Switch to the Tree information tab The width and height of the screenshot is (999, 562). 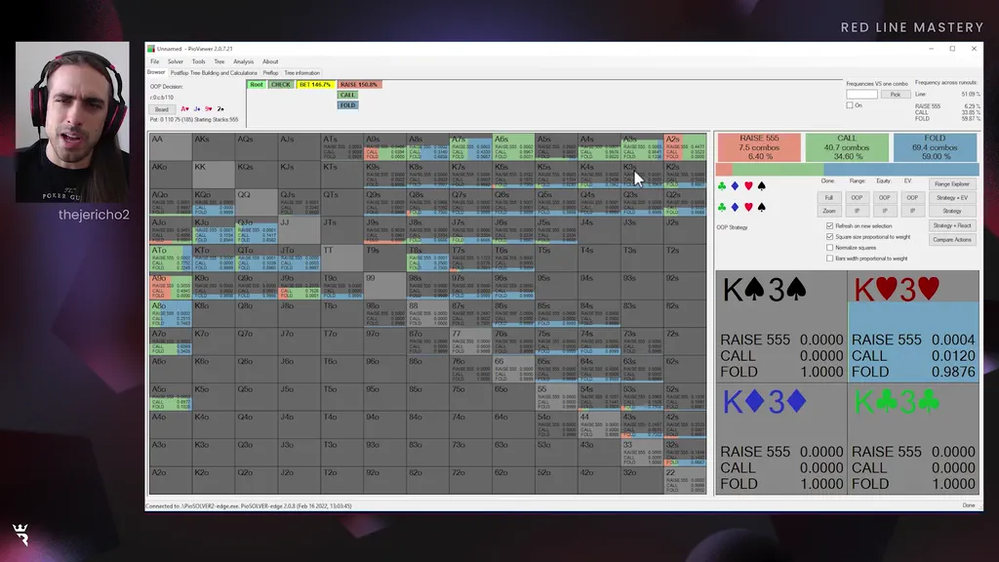point(302,73)
